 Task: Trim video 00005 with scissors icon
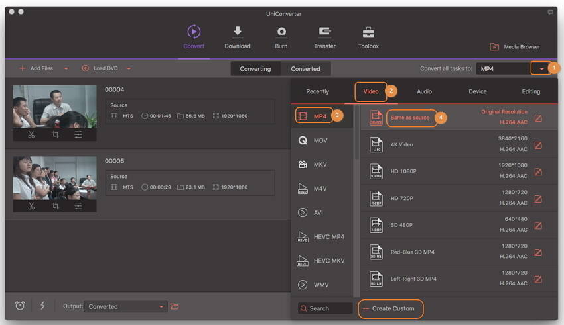tap(31, 206)
